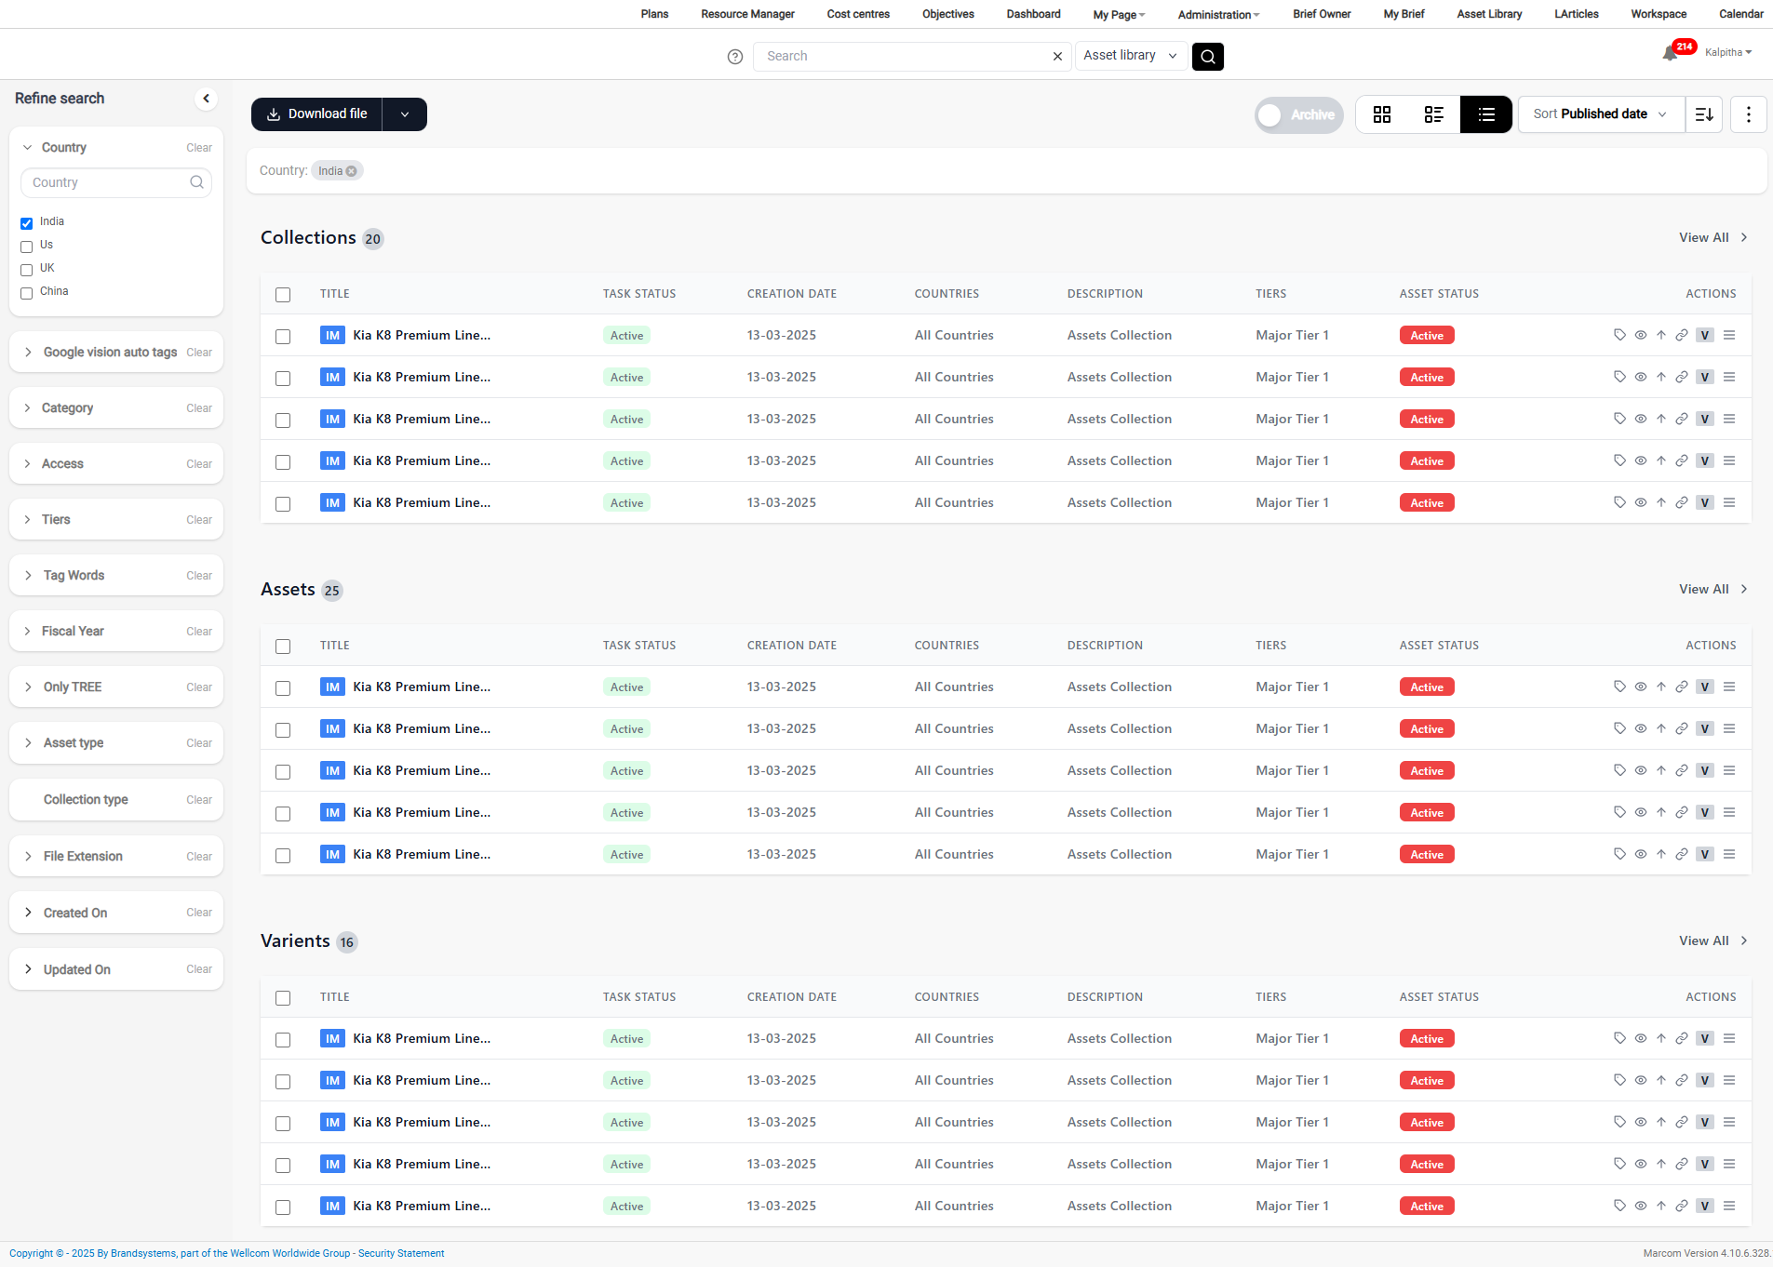Collapse the Country filter section
The width and height of the screenshot is (1773, 1267).
pos(28,148)
